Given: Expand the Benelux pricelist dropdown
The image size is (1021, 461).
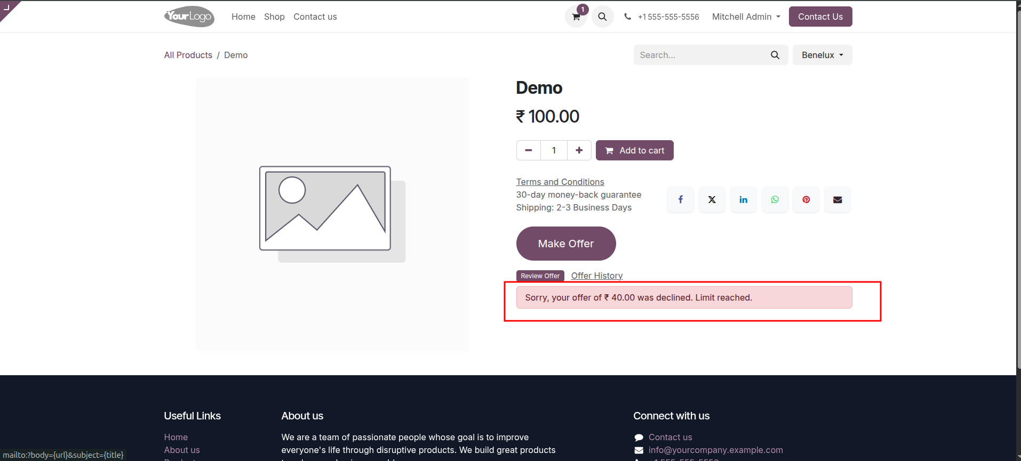Looking at the screenshot, I should pos(822,55).
